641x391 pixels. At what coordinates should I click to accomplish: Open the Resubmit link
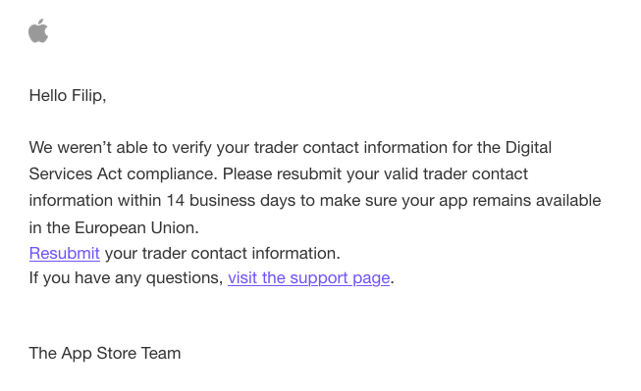[x=65, y=254]
